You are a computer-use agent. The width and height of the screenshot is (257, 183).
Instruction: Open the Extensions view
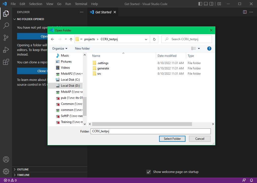coord(6,62)
